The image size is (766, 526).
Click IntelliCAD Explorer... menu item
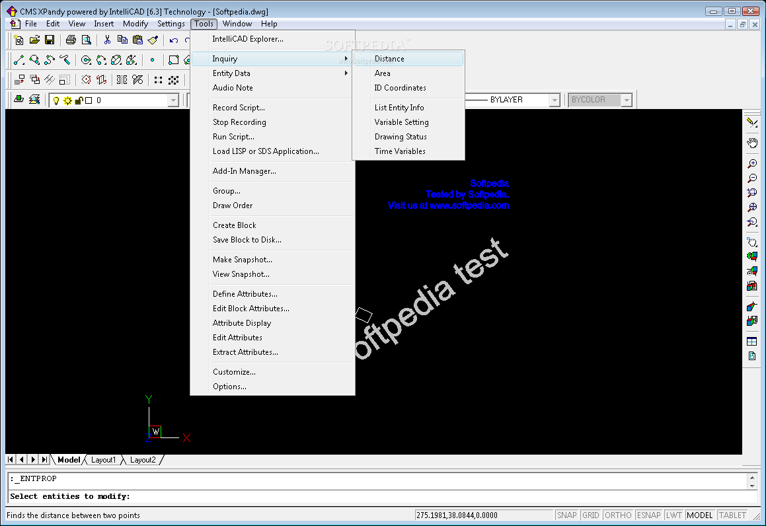[272, 39]
